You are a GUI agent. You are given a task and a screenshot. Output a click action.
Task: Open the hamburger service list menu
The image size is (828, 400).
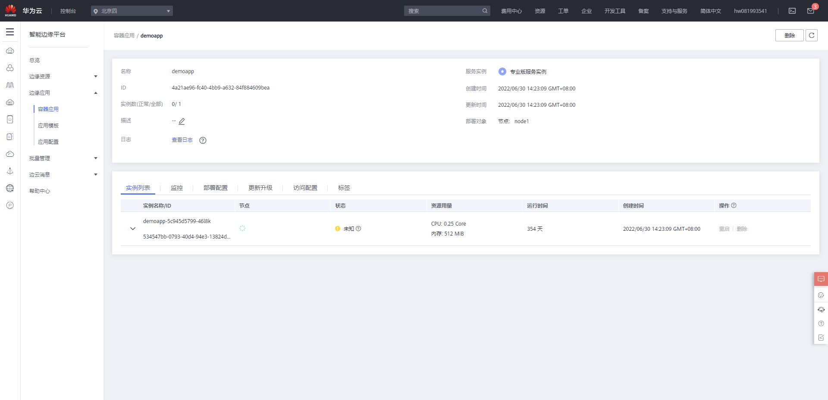tap(10, 32)
